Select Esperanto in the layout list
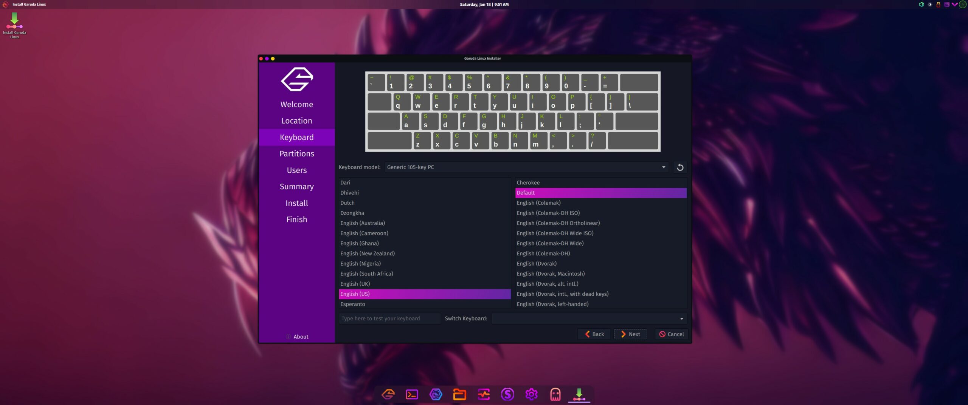 tap(425, 305)
